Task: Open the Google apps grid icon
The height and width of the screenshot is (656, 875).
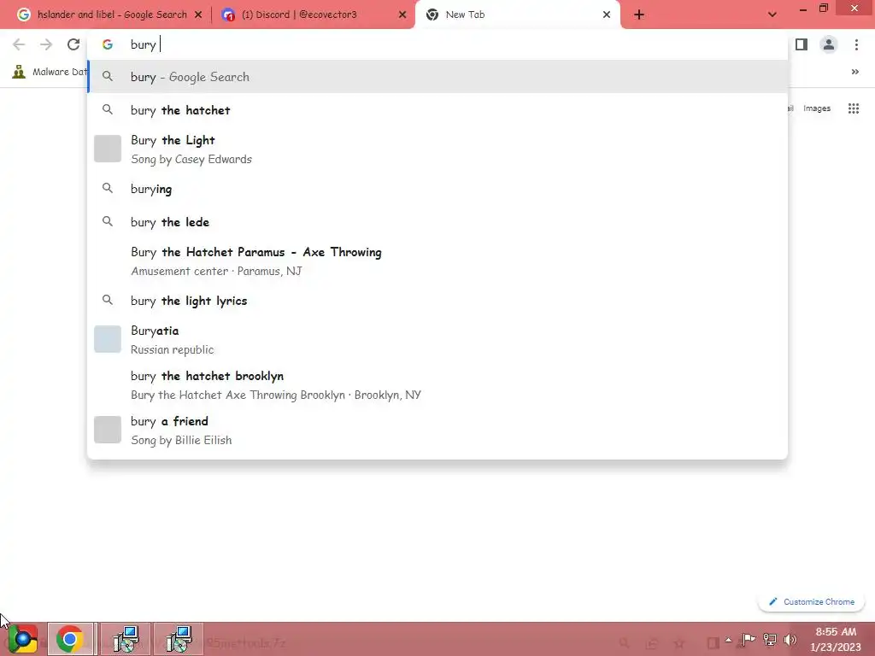Action: pos(854,108)
